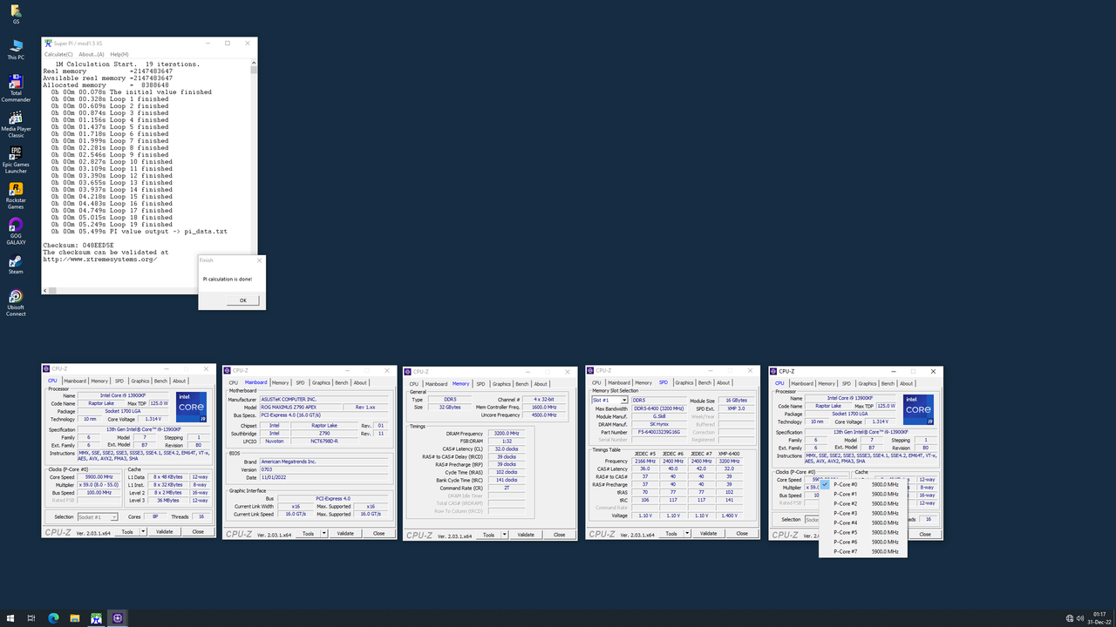Click the CPU-Z title bar icon of the Memory window
Screen dimensions: 1116x627
click(x=409, y=372)
